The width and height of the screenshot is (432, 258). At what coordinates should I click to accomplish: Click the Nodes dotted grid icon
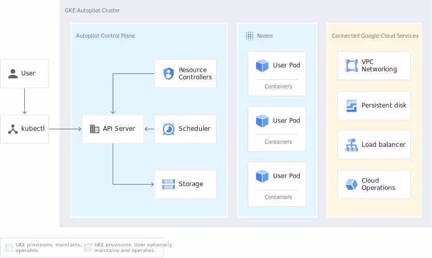click(x=249, y=36)
